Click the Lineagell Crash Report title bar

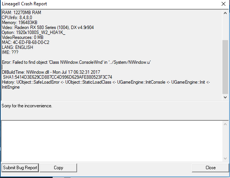coord(95,4)
